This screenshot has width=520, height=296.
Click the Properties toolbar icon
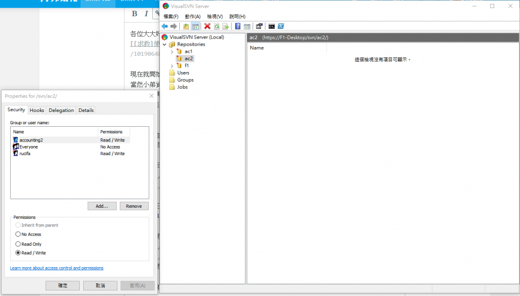[x=259, y=26]
